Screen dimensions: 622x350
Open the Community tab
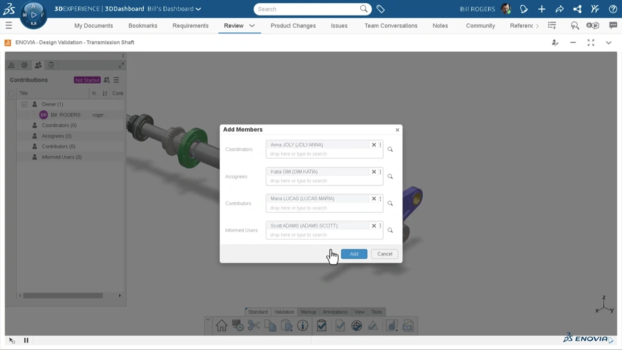point(480,26)
